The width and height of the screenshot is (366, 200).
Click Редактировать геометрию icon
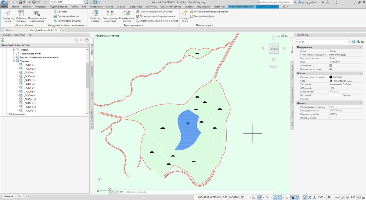coord(110,13)
